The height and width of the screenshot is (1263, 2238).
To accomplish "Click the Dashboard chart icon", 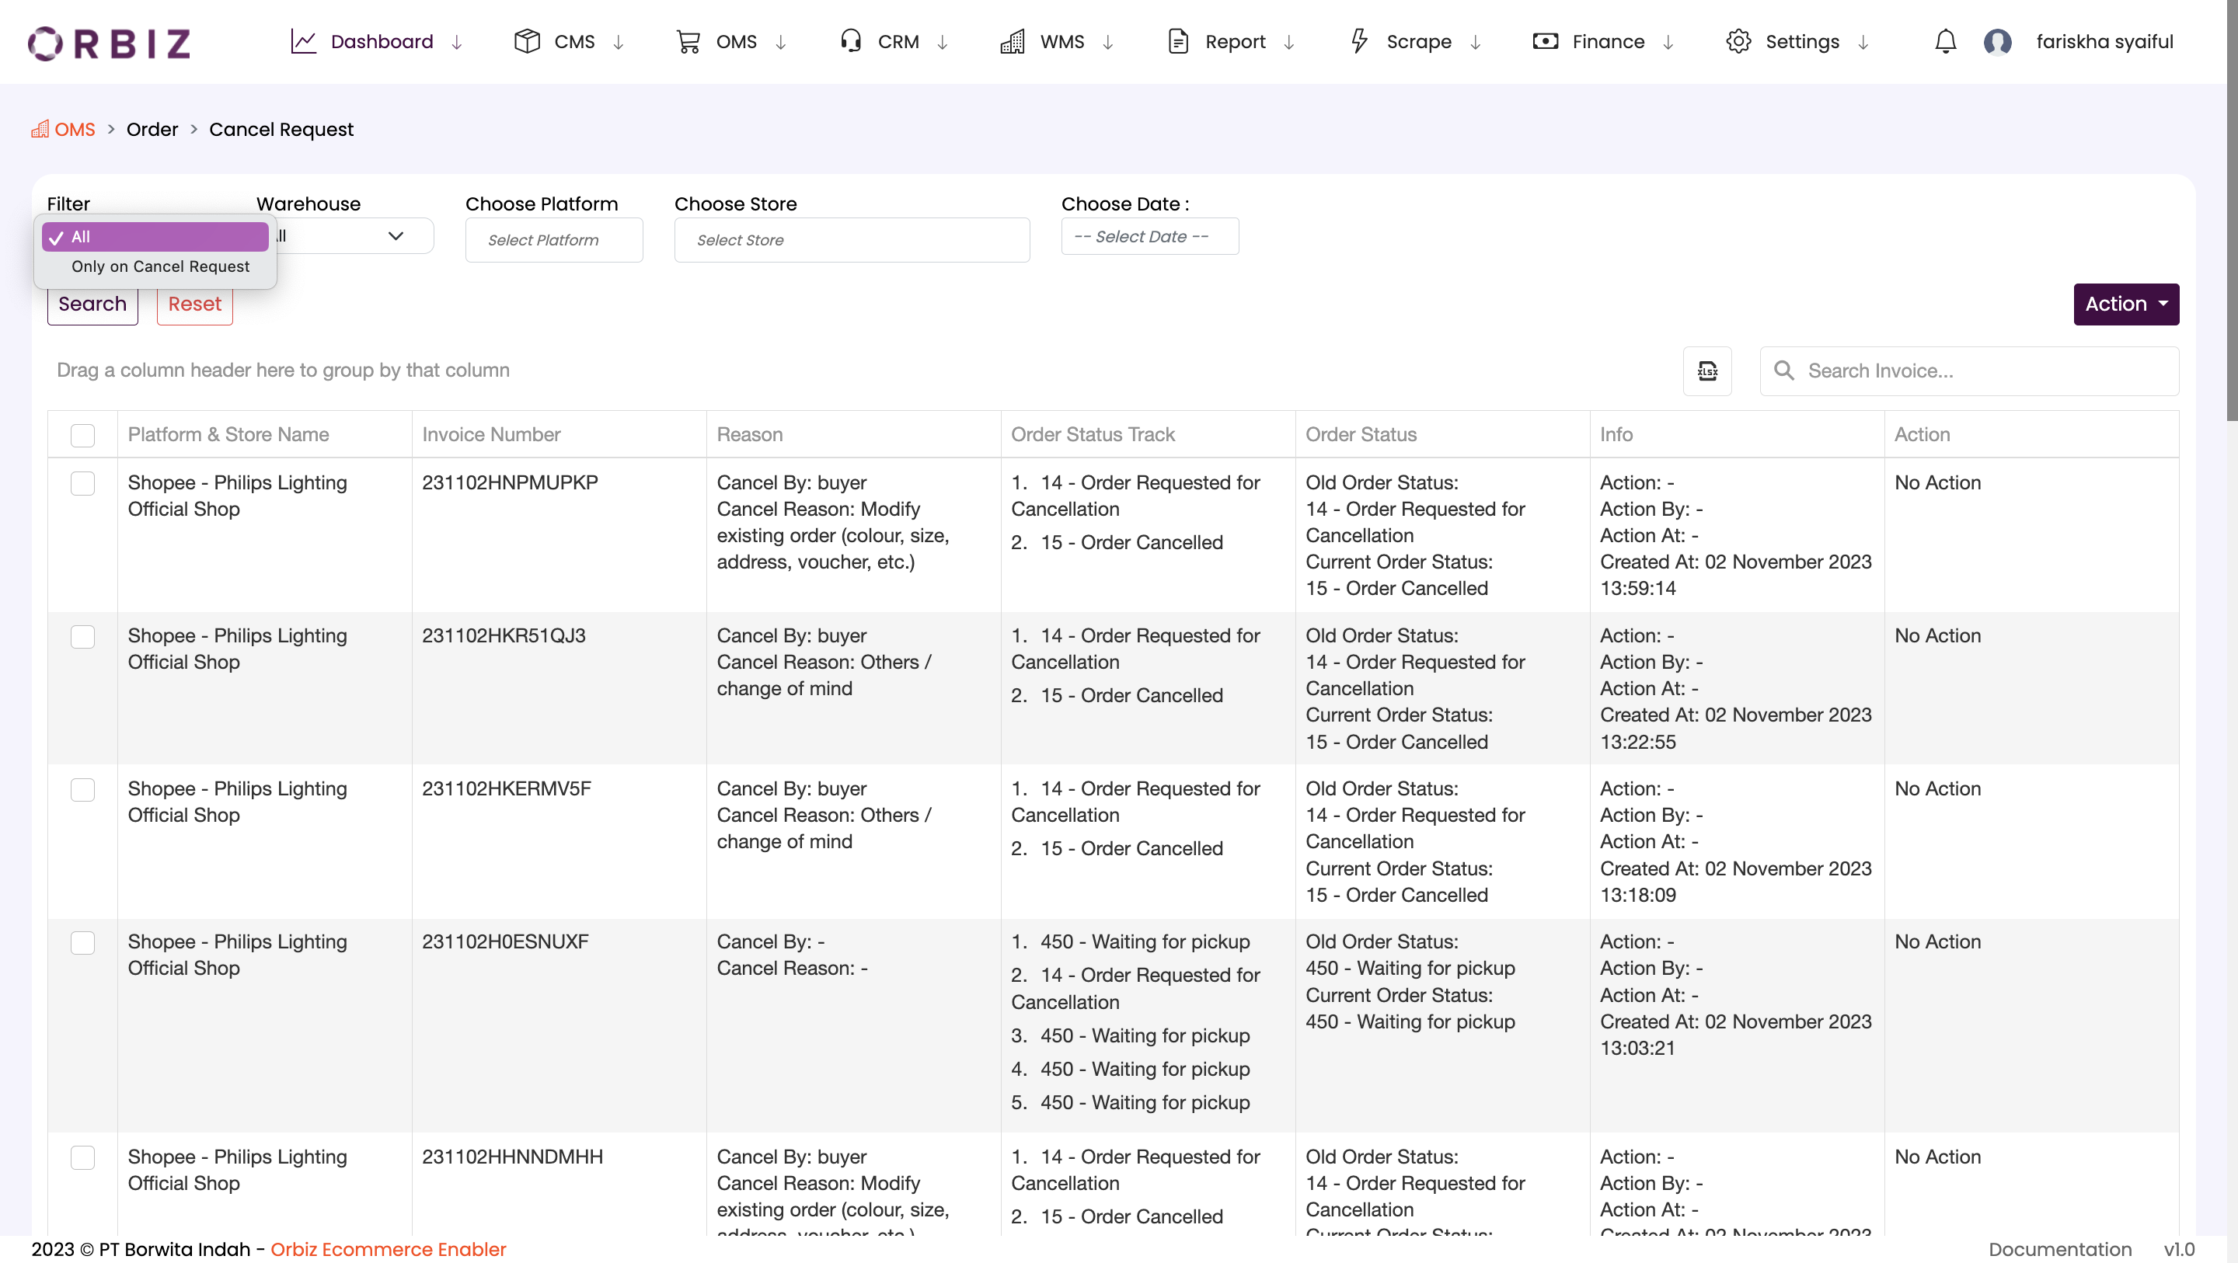I will pos(303,42).
